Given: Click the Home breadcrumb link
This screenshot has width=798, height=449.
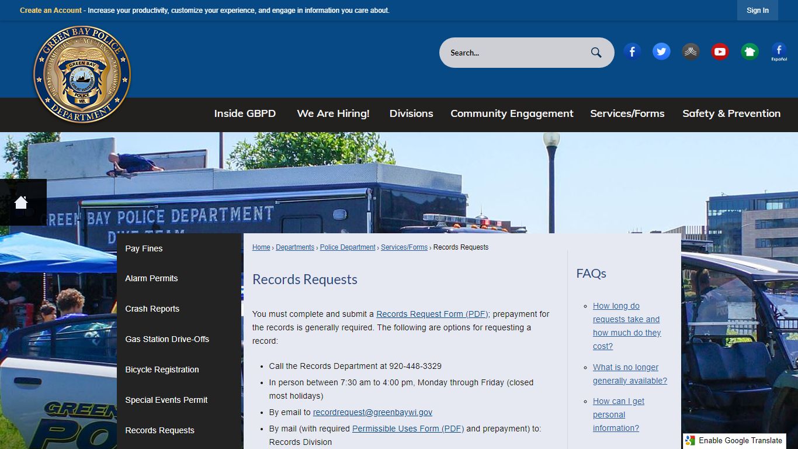Looking at the screenshot, I should tap(261, 247).
